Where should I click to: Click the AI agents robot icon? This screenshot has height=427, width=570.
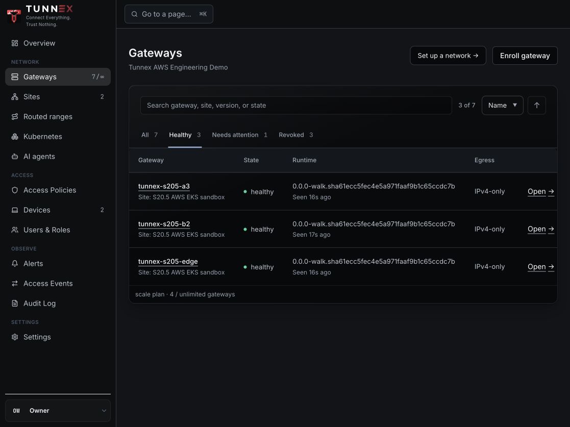point(14,157)
